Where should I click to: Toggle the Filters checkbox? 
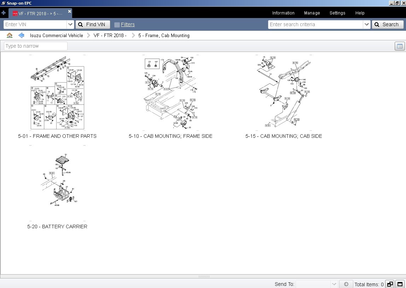(117, 25)
